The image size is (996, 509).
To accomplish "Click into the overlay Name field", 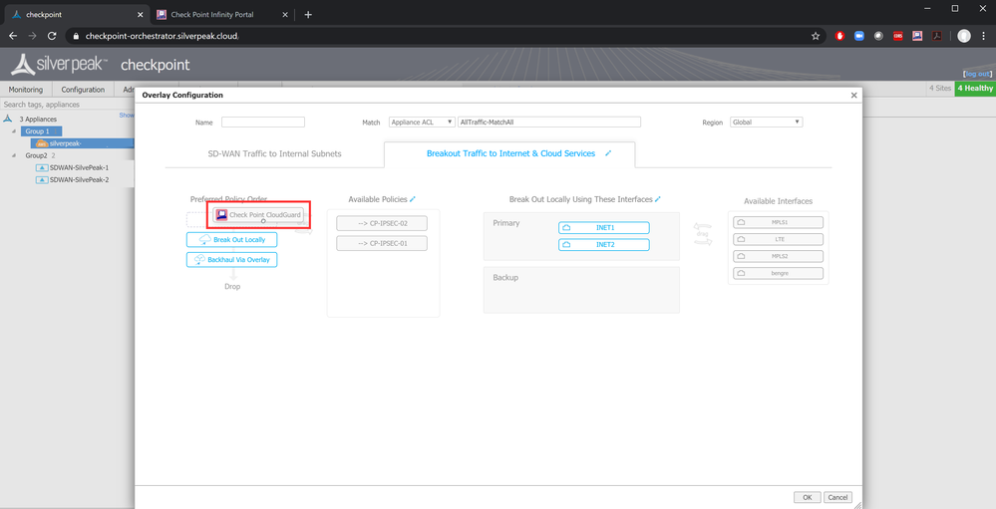I will [x=263, y=122].
